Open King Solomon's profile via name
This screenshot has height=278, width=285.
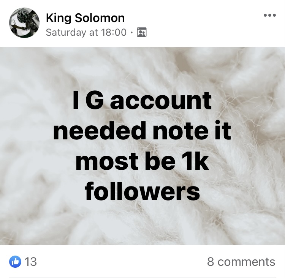[x=85, y=17]
